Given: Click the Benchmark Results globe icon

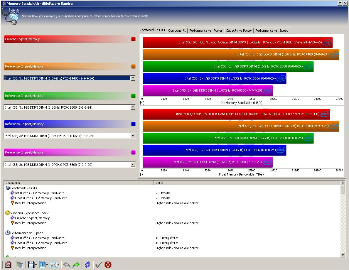Looking at the screenshot, I should click(8, 188).
